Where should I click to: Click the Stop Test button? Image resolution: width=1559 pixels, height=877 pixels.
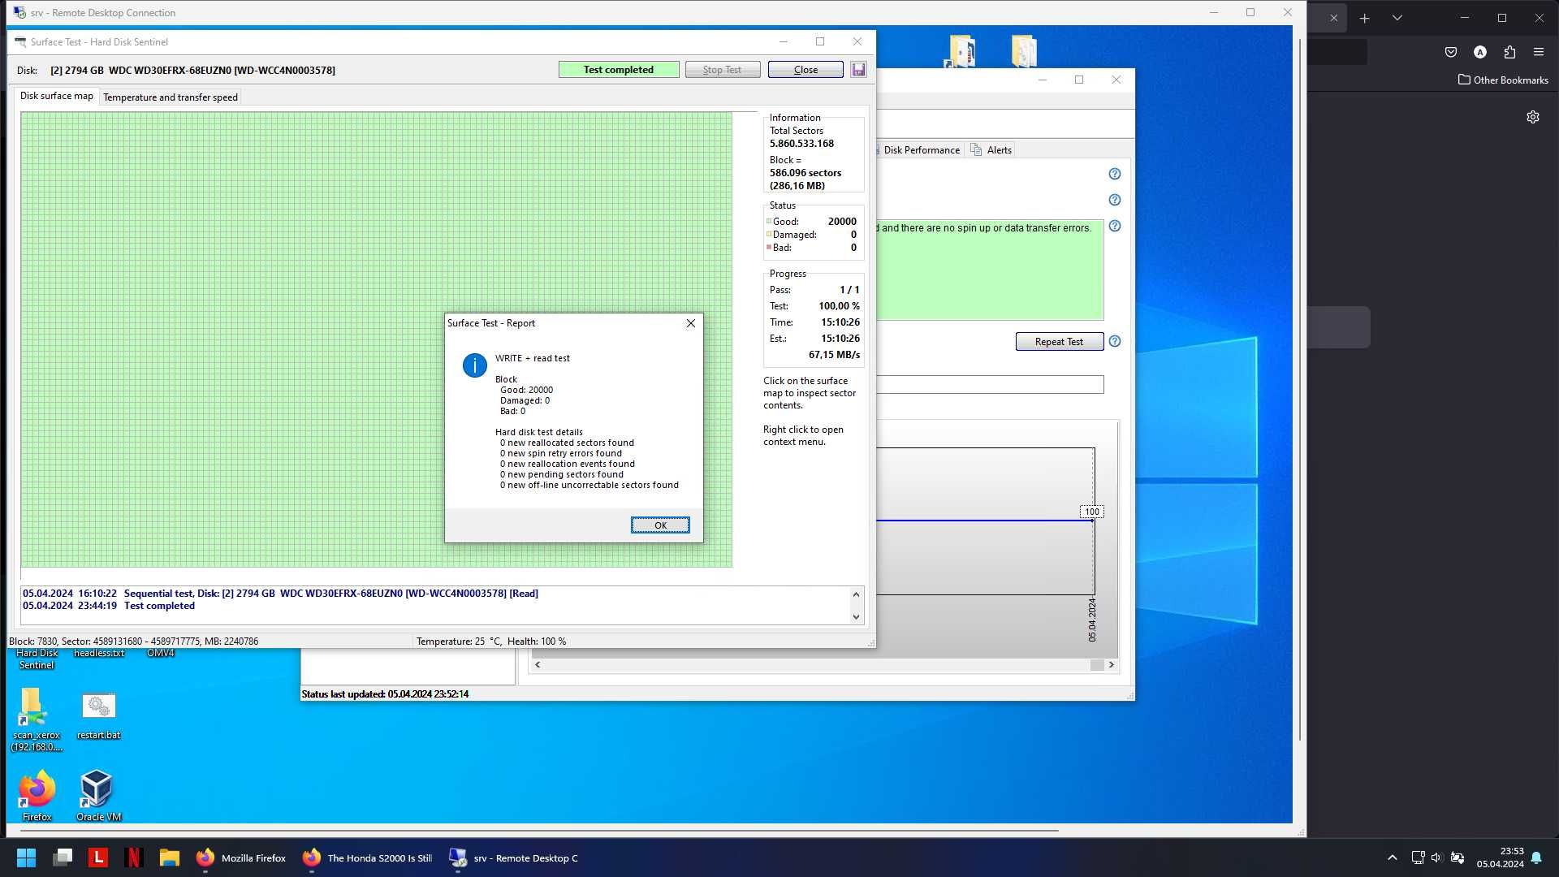(x=723, y=70)
